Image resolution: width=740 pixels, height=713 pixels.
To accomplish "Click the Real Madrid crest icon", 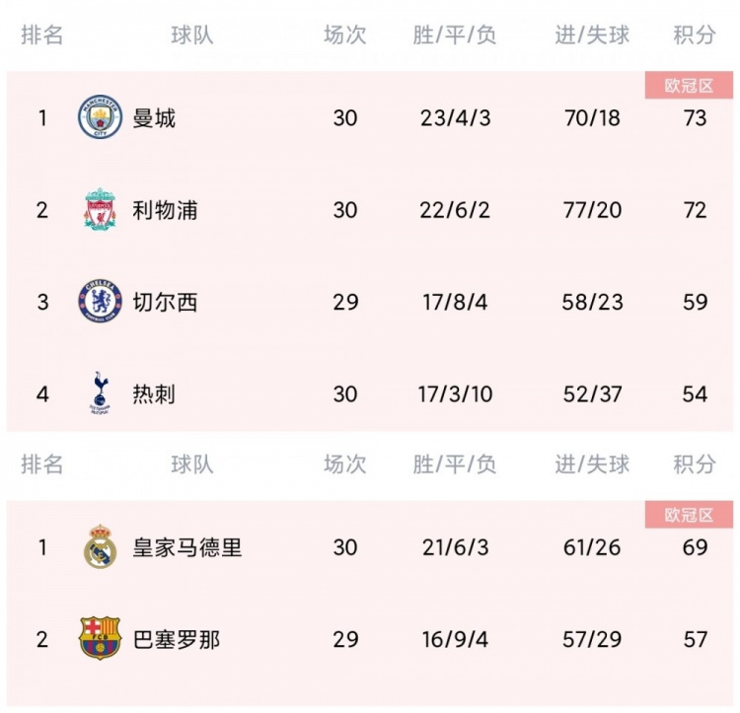I will 100,546.
